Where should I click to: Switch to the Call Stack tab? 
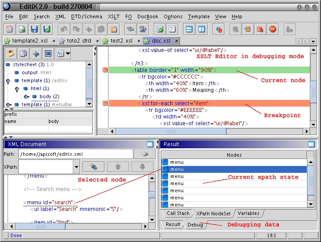178,213
